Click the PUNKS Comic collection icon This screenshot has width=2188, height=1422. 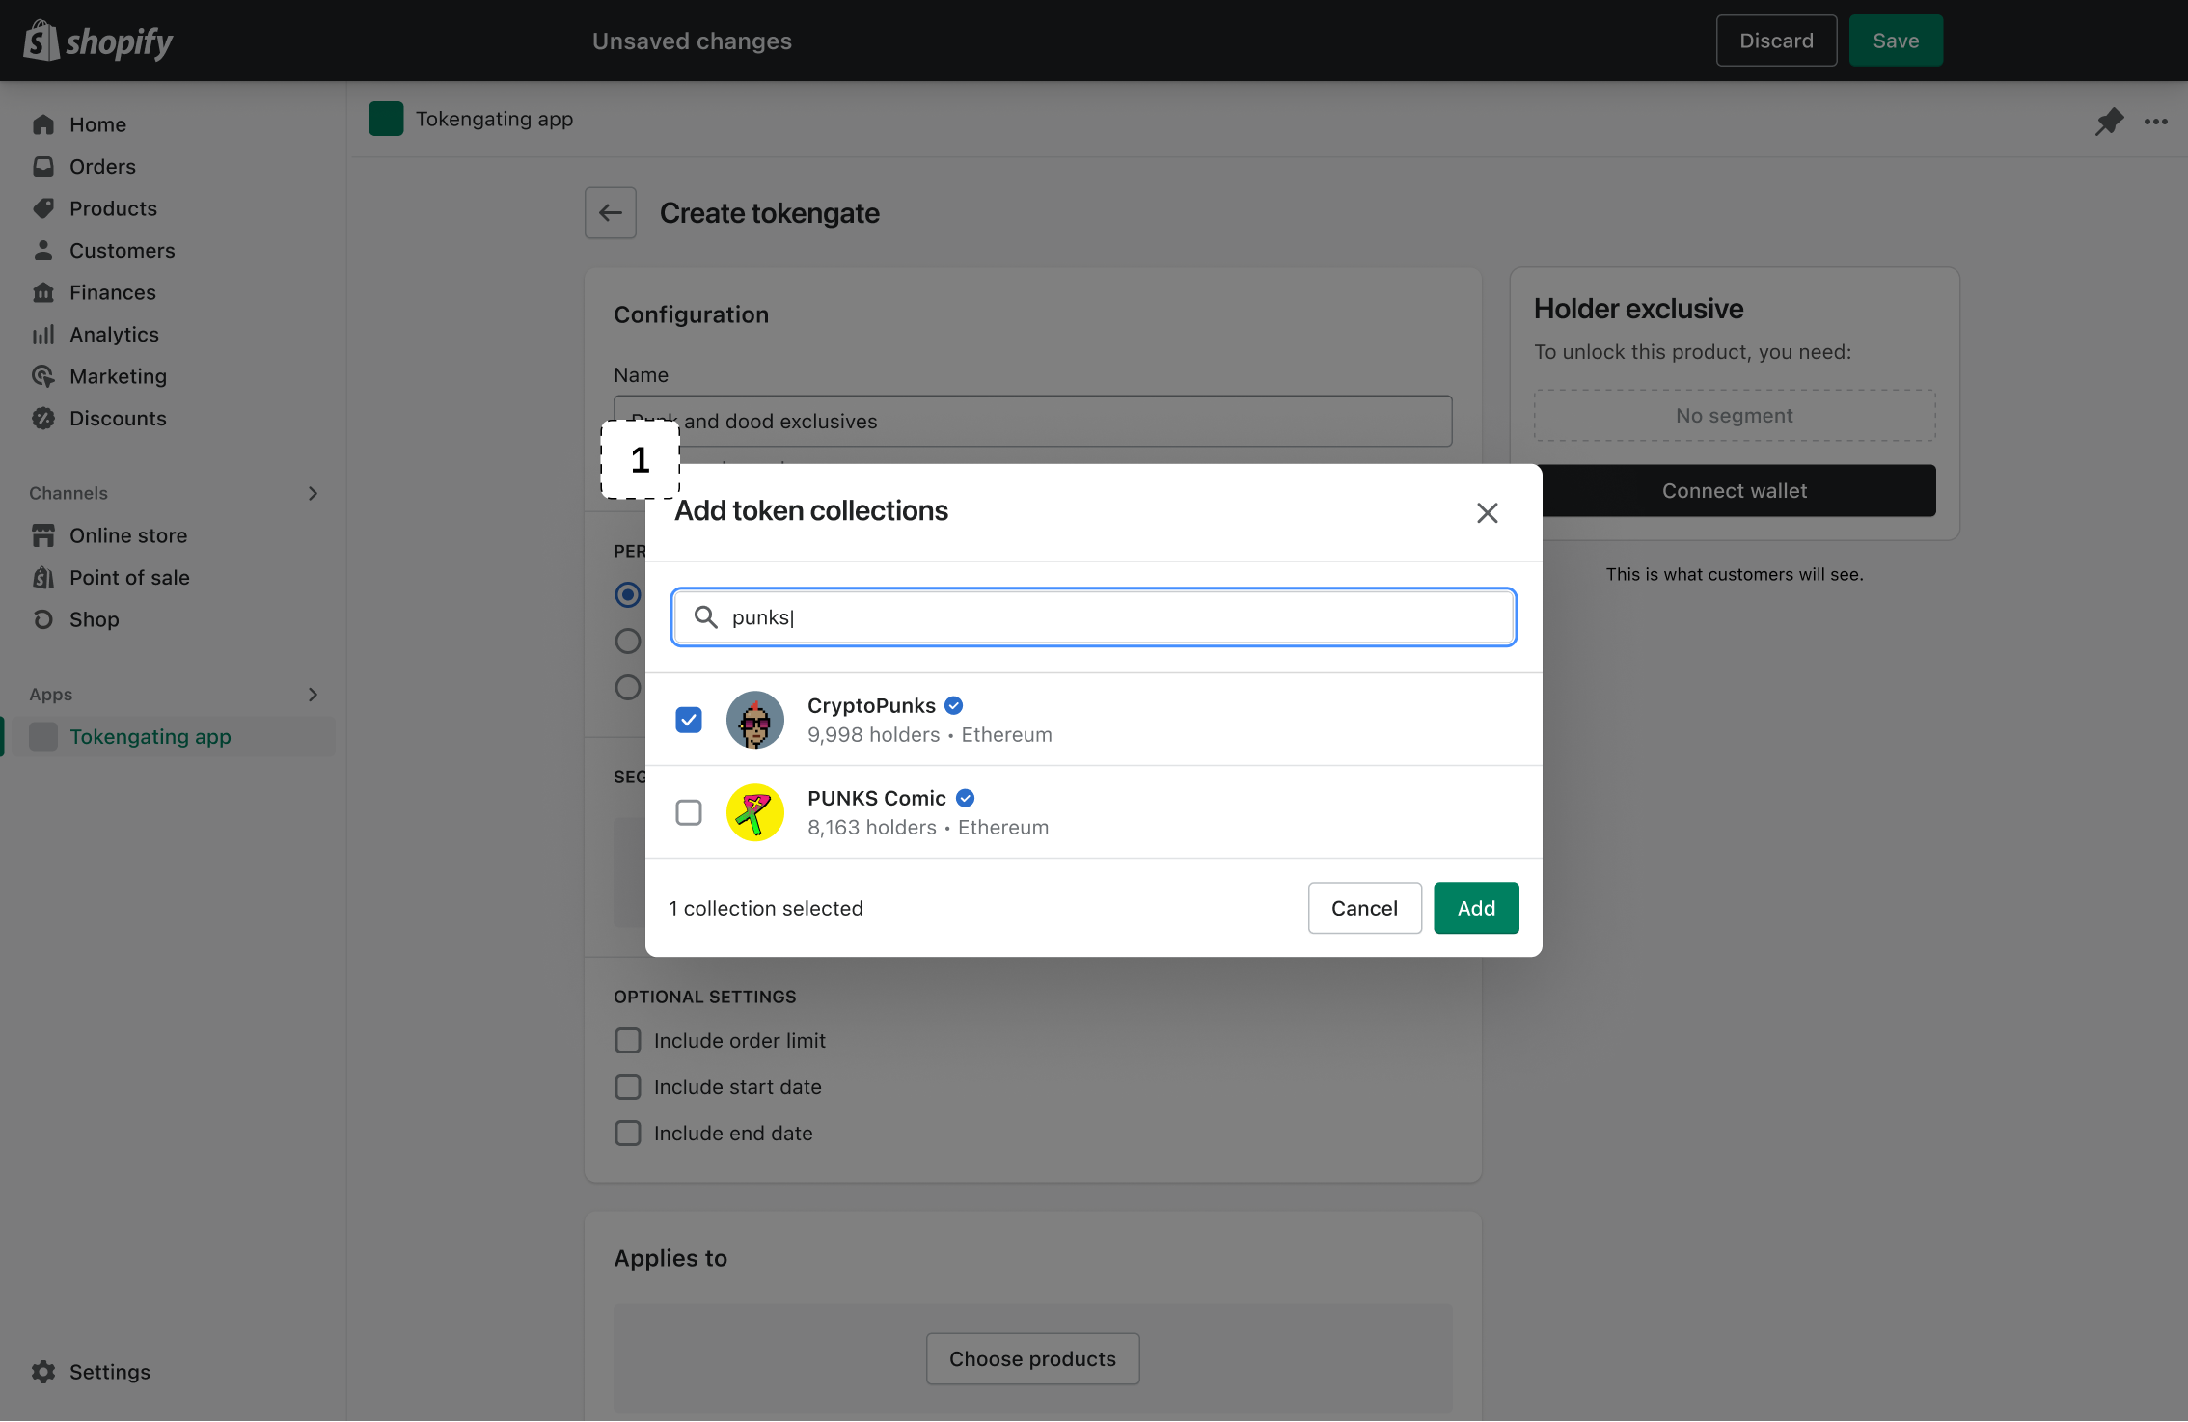tap(754, 812)
